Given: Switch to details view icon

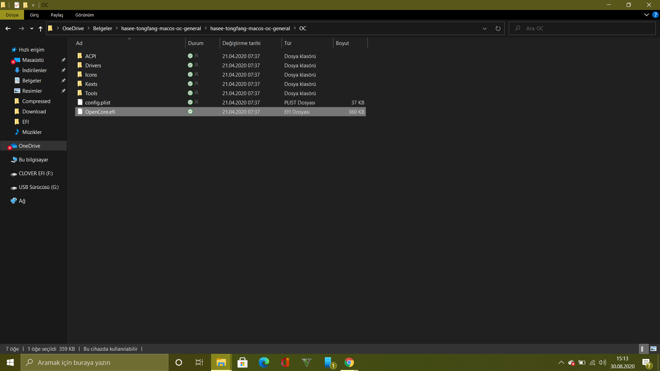Looking at the screenshot, I should click(643, 349).
